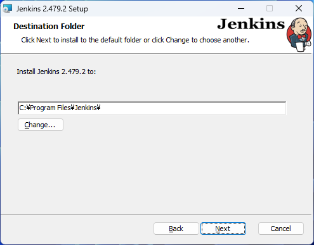The height and width of the screenshot is (245, 314).
Task: Close the Jenkins Setup window
Action: (299, 8)
